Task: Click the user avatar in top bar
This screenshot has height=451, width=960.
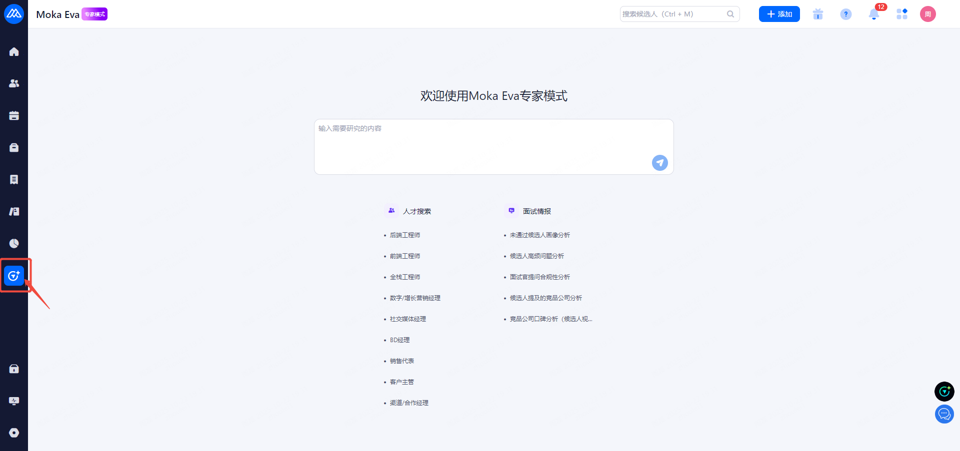Action: click(927, 14)
